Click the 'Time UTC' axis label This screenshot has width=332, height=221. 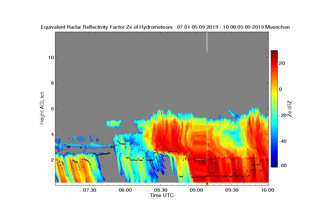162,195
